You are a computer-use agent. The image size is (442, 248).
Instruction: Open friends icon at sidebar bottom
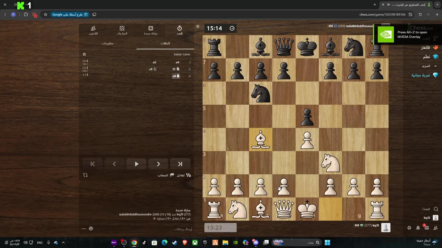[435, 228]
